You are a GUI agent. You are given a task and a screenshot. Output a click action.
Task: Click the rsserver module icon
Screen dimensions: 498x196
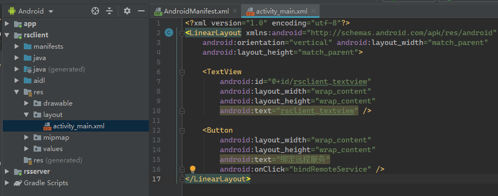(x=18, y=172)
